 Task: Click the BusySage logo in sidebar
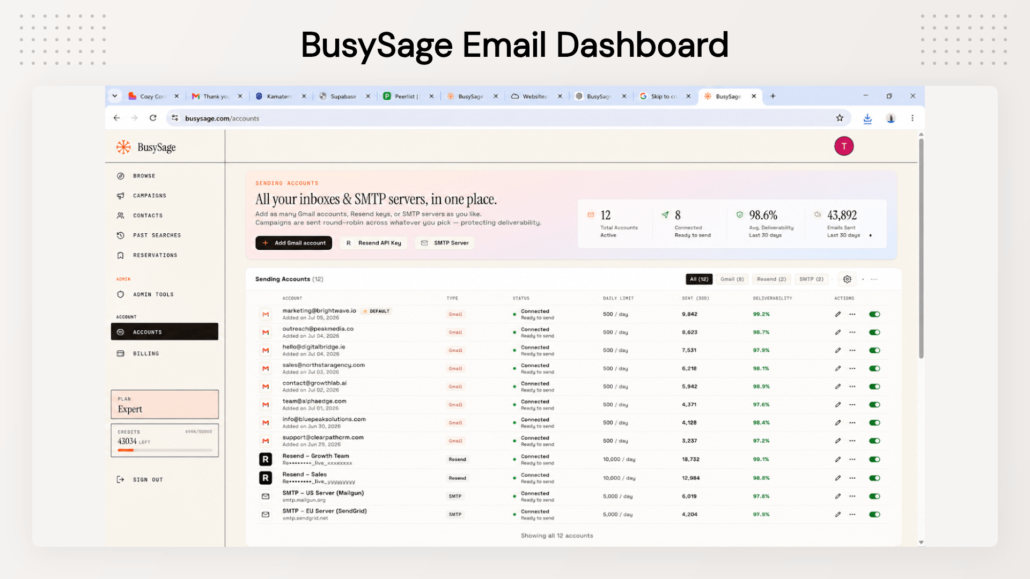tap(146, 147)
